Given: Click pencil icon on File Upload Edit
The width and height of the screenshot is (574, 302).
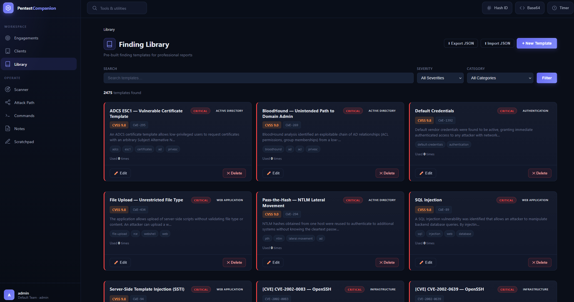Looking at the screenshot, I should 116,262.
